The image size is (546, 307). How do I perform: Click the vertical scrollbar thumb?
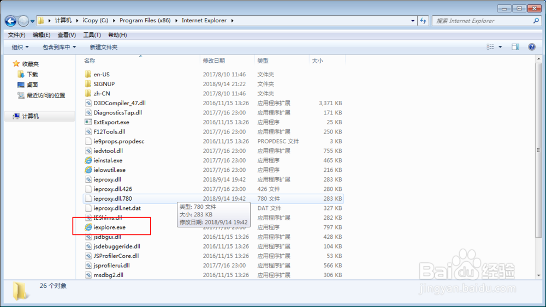(538, 150)
